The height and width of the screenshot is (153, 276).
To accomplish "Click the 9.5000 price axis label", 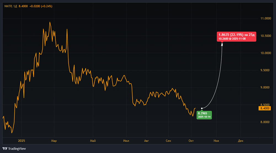I will point(265,70).
